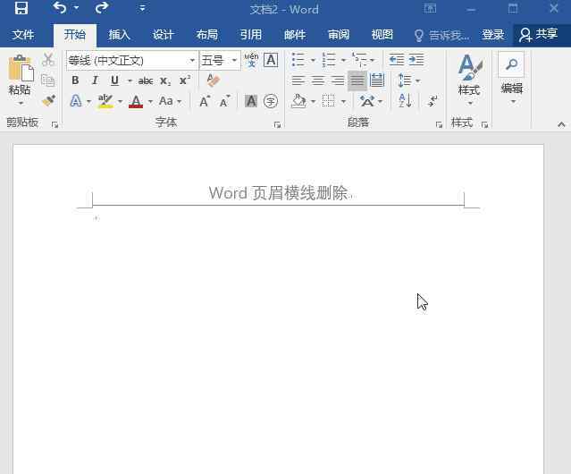Undo the last action
This screenshot has width=571, height=474.
coord(59,8)
